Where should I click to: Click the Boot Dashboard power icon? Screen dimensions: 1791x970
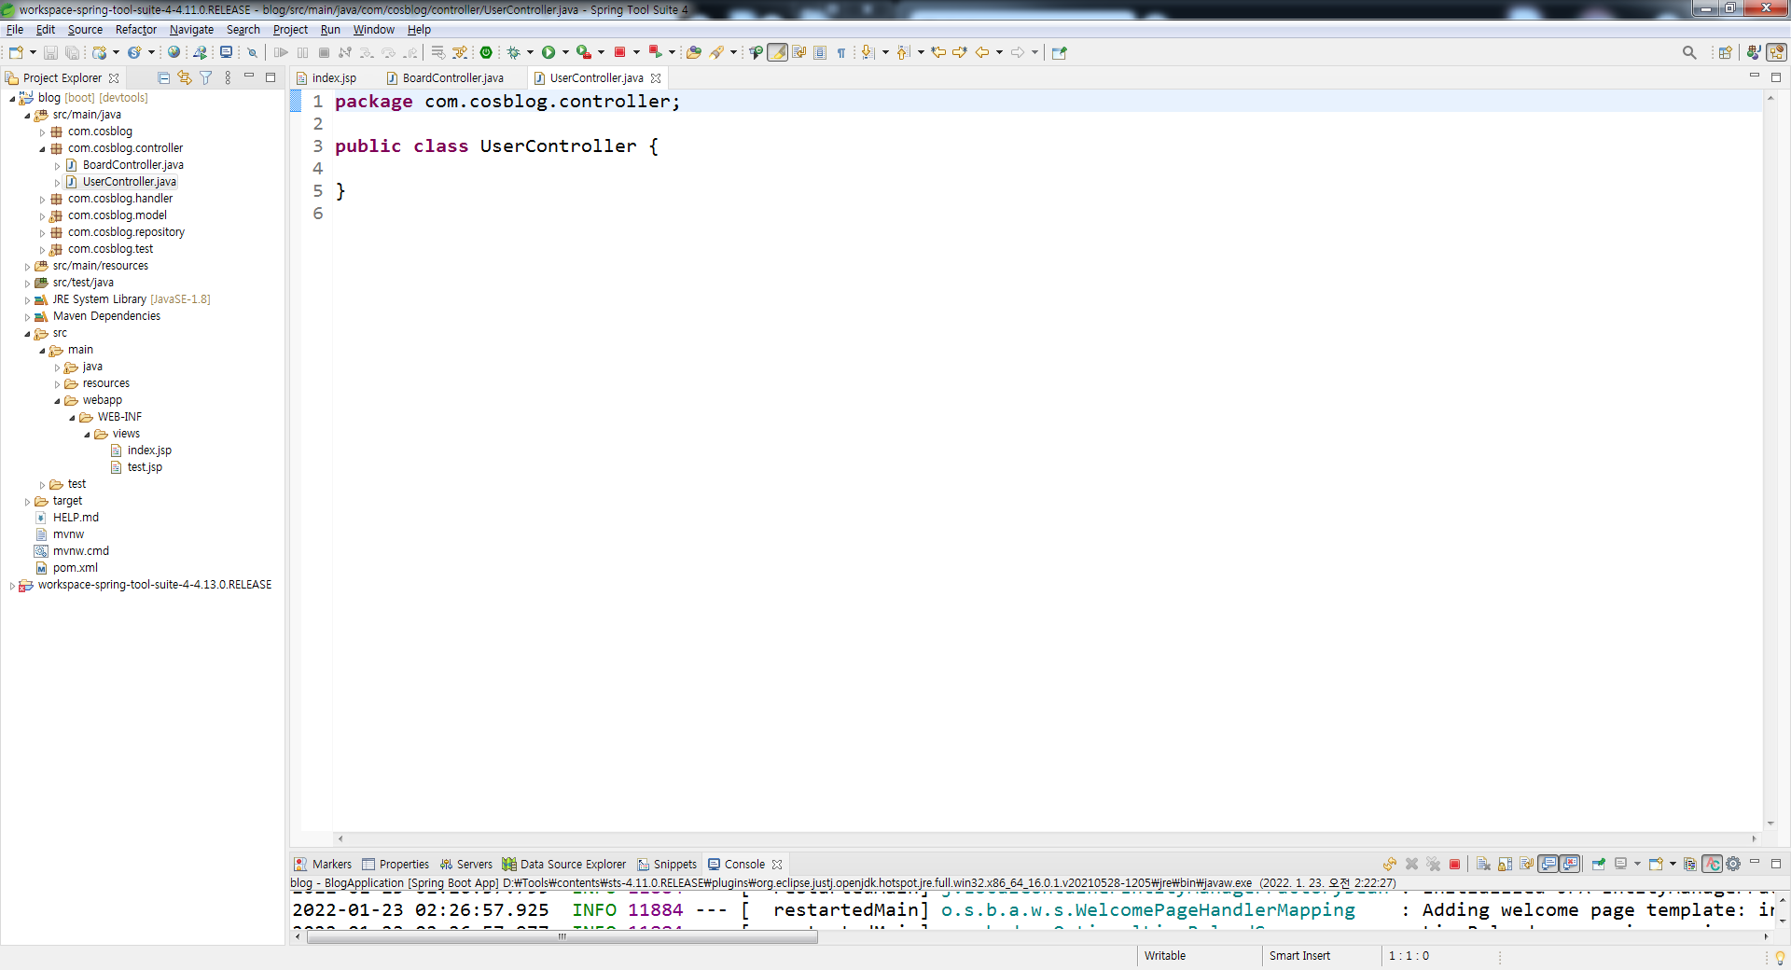click(x=486, y=52)
